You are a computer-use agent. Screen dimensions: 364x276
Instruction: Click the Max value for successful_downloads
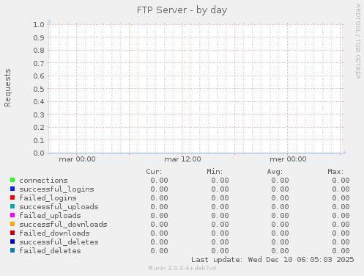click(341, 225)
